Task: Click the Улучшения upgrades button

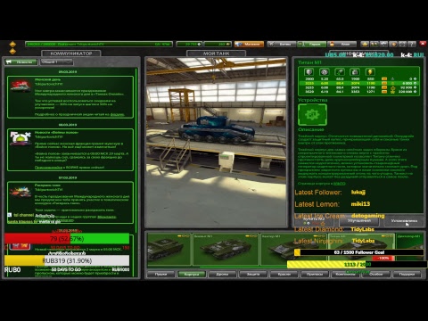Action: 359,221
